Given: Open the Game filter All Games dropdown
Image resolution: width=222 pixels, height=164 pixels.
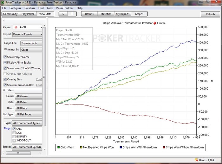Looking at the screenshot, I should coord(29,96).
